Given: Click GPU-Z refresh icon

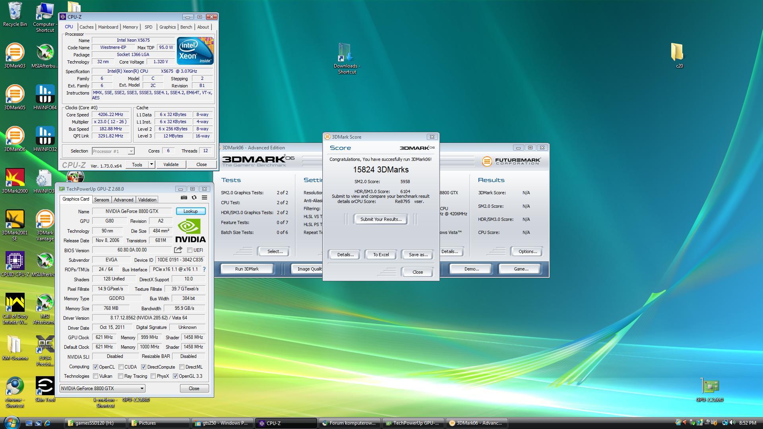Looking at the screenshot, I should tap(194, 197).
